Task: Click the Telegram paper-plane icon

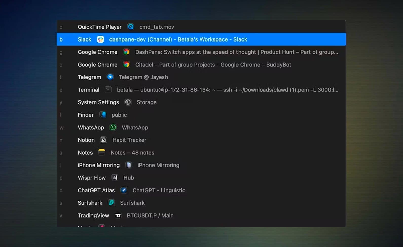Action: [x=110, y=77]
